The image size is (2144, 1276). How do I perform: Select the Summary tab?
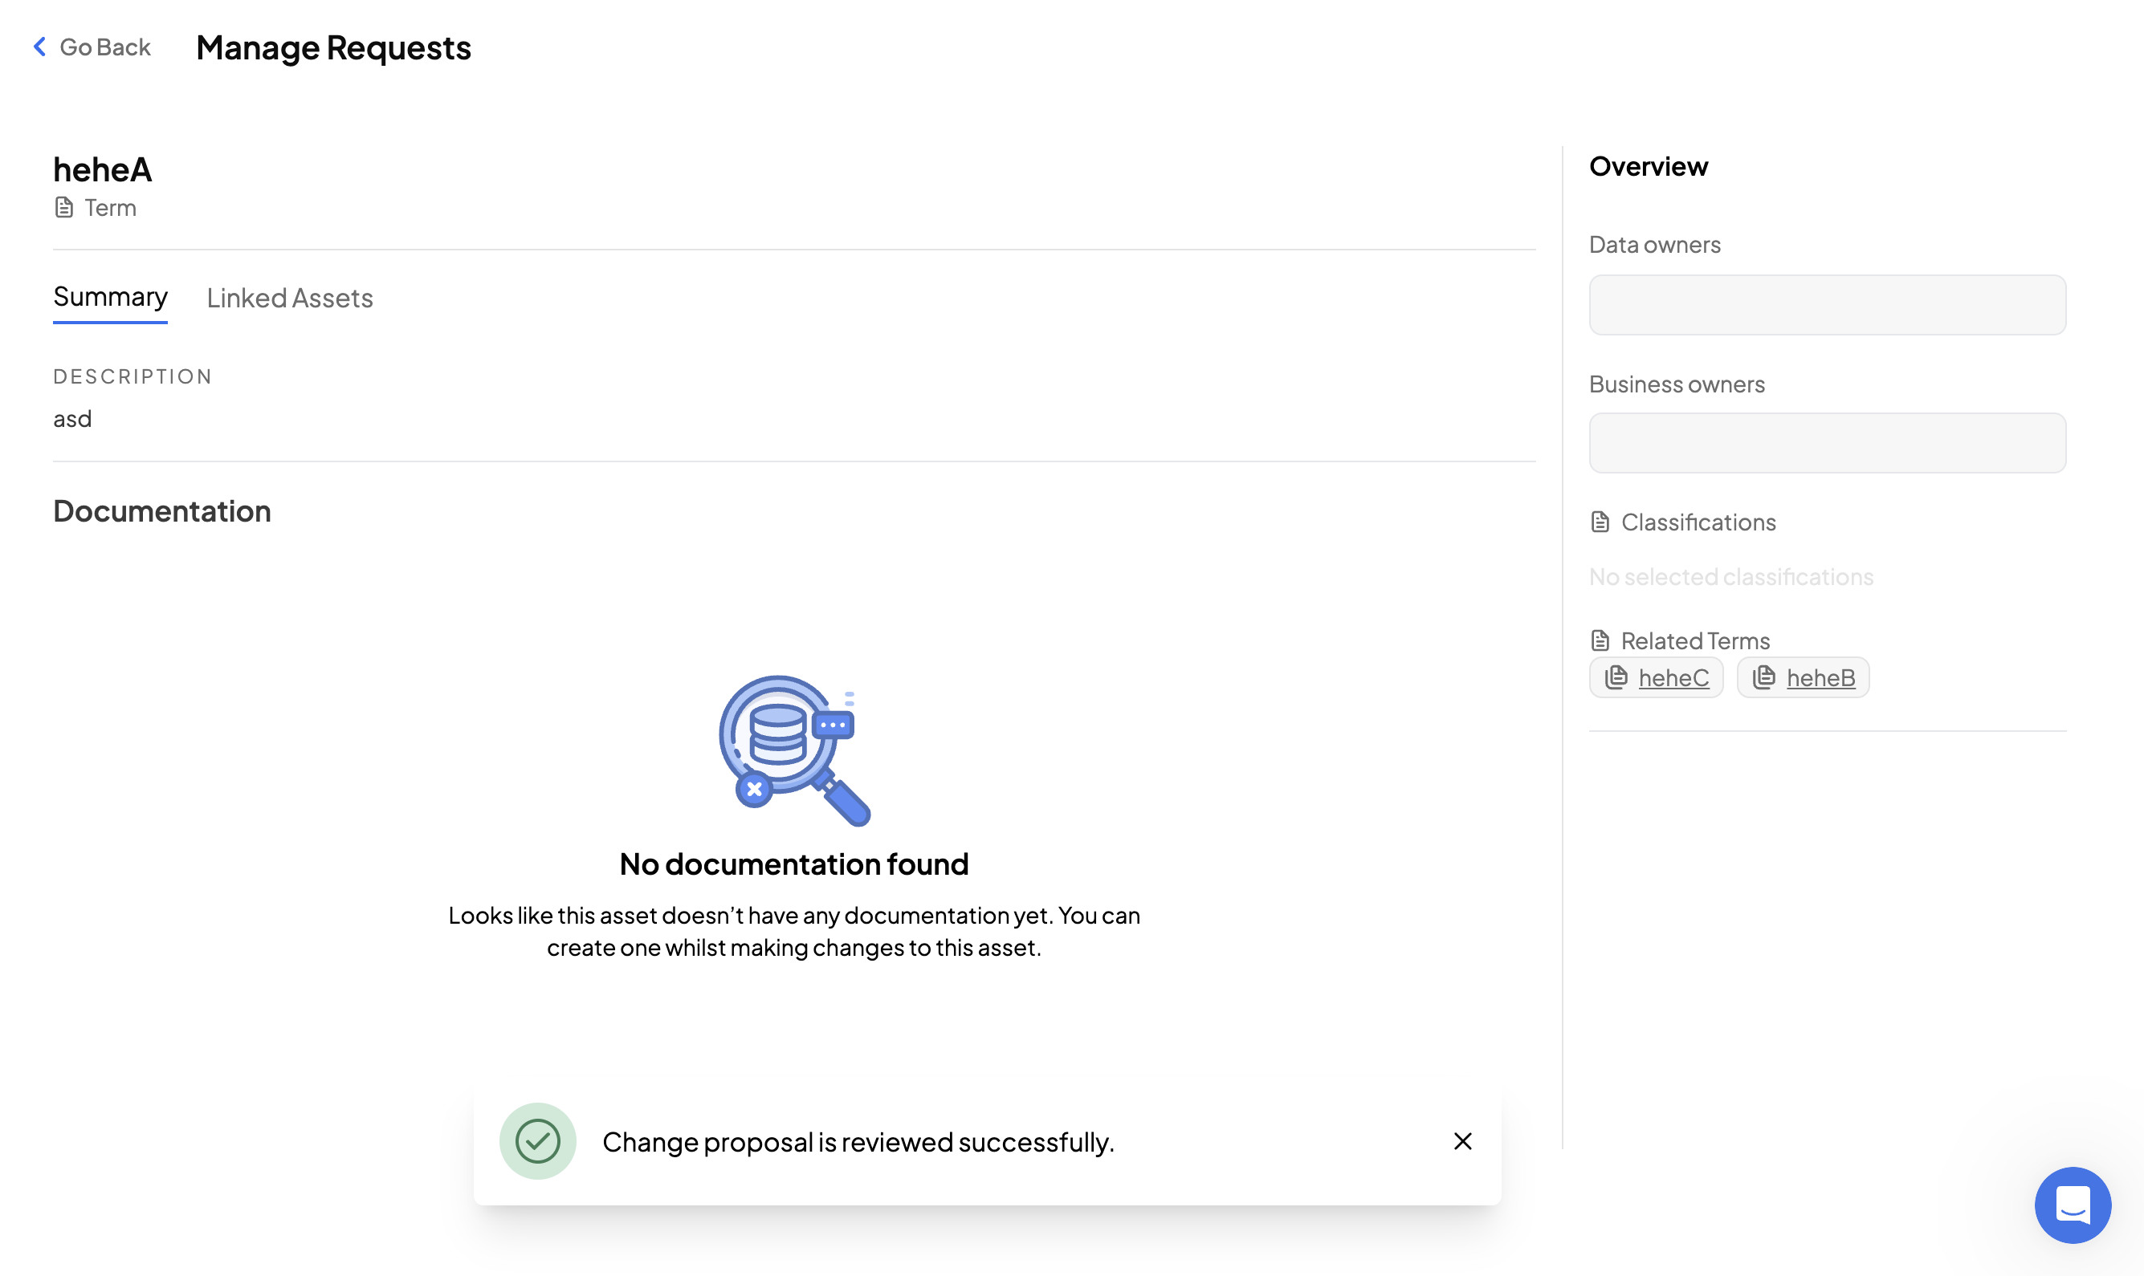(110, 297)
